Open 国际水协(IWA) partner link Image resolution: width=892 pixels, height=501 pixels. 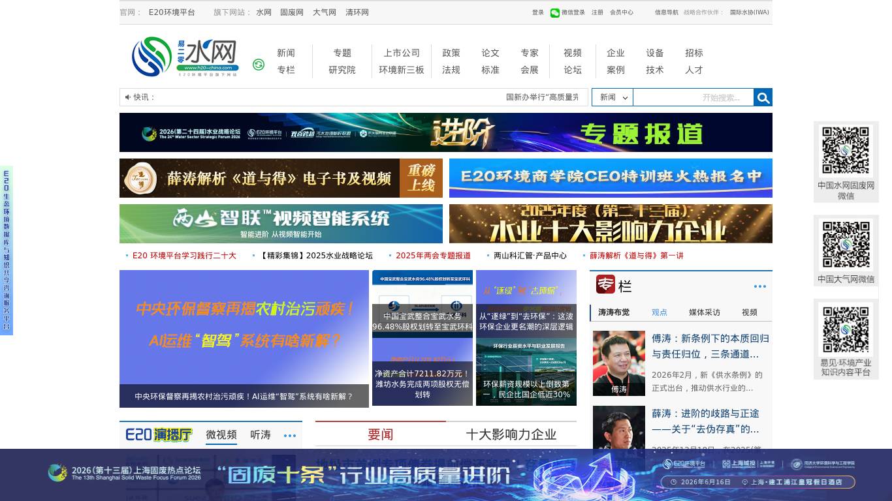750,12
